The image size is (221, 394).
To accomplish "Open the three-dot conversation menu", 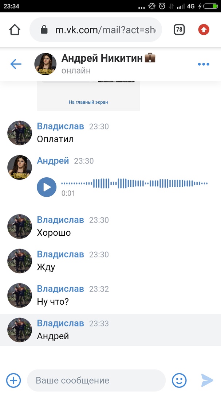I will pyautogui.click(x=204, y=64).
